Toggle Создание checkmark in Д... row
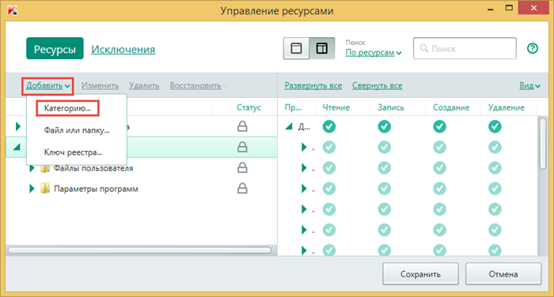Image resolution: width=554 pixels, height=297 pixels. pos(439,126)
